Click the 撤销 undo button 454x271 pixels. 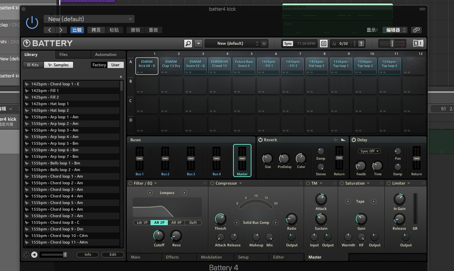[x=135, y=30]
